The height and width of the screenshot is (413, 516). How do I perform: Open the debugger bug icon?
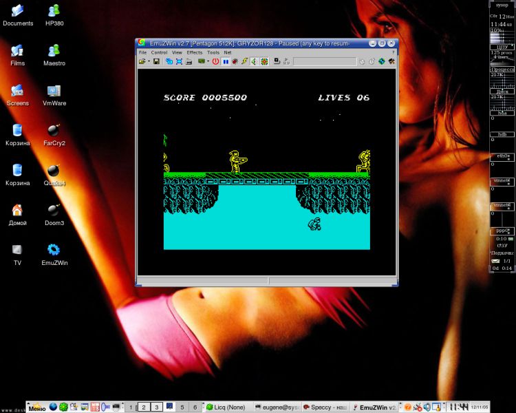(235, 61)
